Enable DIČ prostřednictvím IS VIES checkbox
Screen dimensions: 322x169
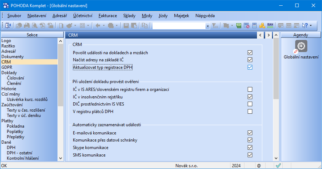pyautogui.click(x=250, y=104)
